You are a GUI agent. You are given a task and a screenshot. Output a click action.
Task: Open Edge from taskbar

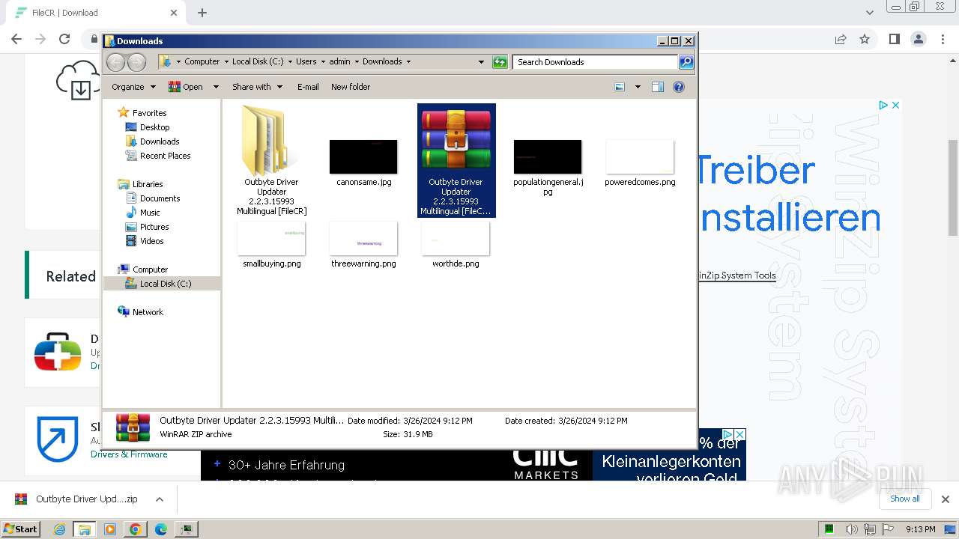161,529
